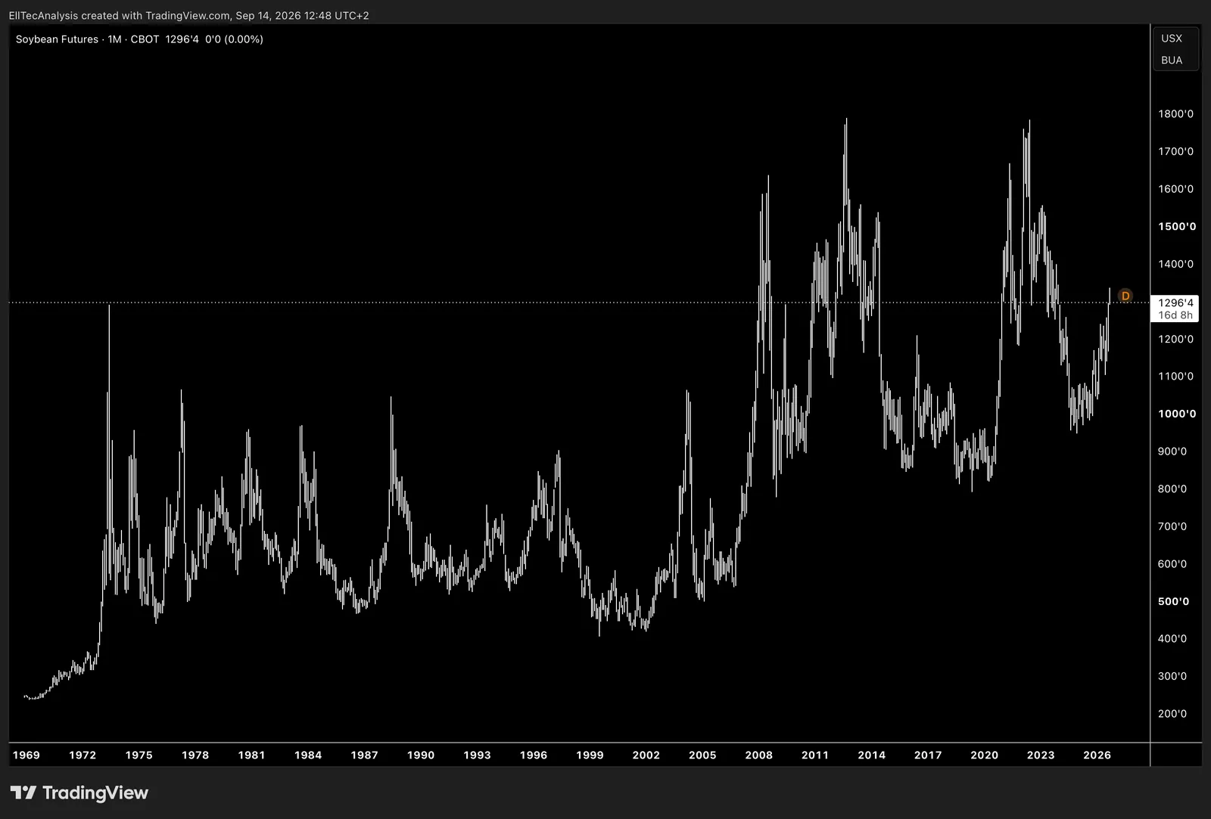This screenshot has height=819, width=1211.
Task: Click the 2026 year label on the time axis
Action: tap(1097, 755)
